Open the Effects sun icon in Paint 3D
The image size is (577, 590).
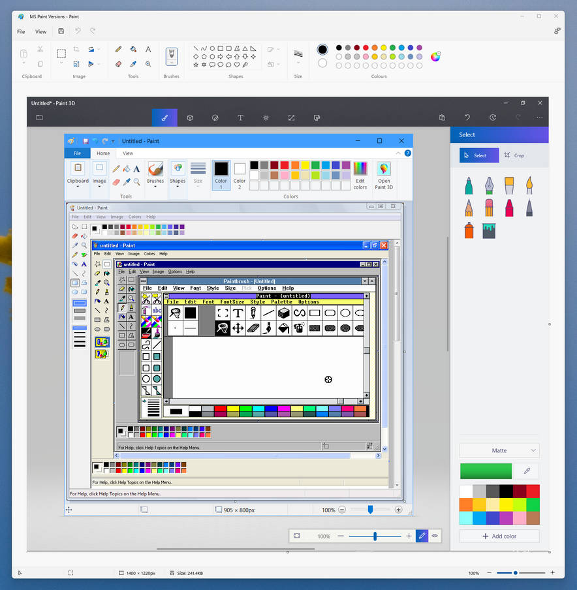coord(266,117)
